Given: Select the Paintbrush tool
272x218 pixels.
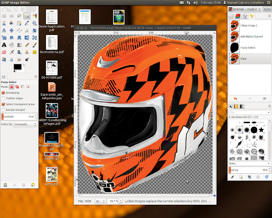Looking at the screenshot, I should tap(34, 45).
